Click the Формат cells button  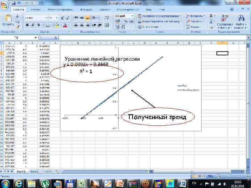(194, 27)
